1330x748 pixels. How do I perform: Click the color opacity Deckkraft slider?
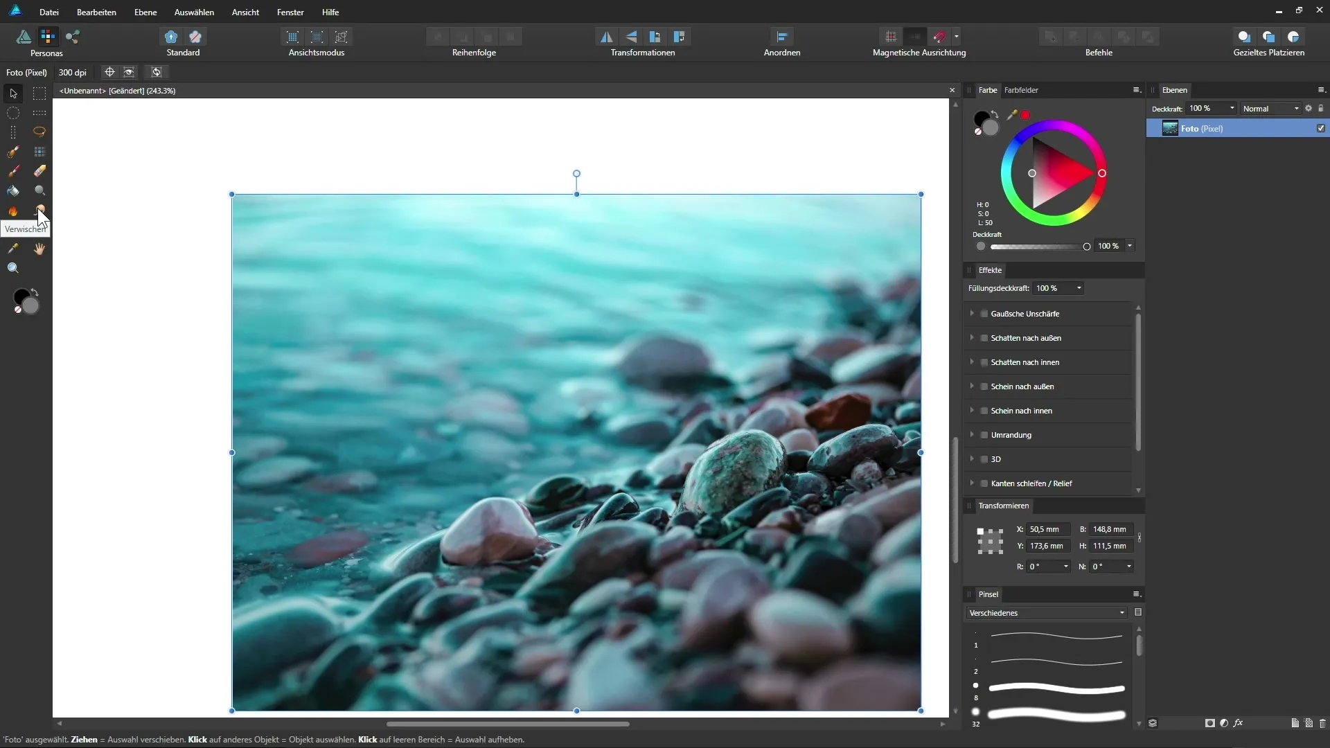(1039, 247)
